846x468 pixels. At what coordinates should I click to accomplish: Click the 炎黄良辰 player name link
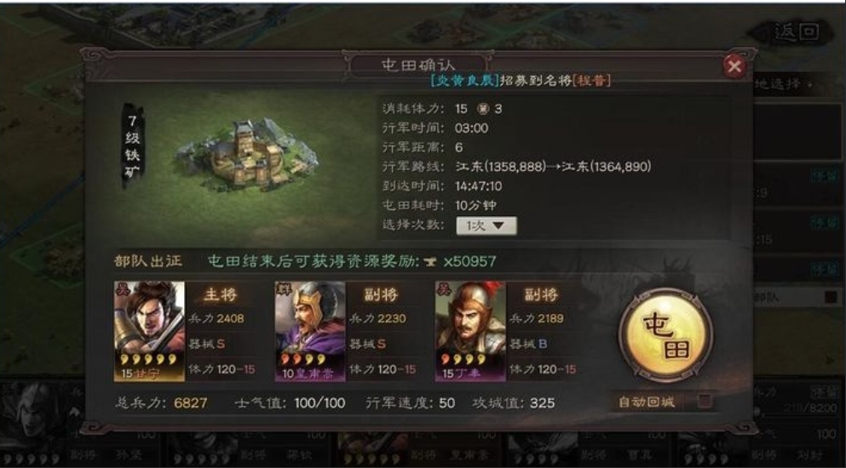tap(464, 81)
